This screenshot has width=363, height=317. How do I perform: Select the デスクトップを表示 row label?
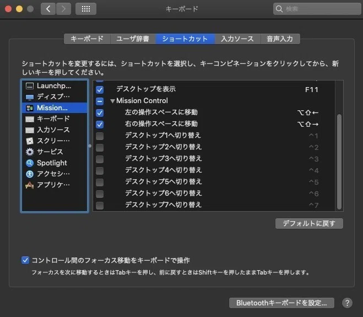(x=146, y=89)
